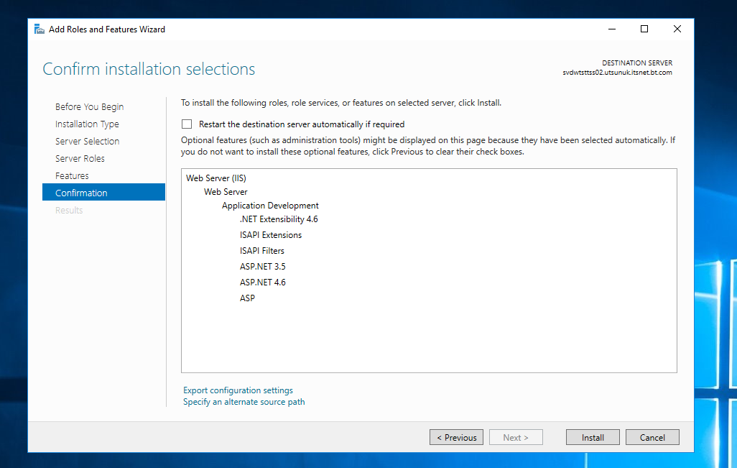This screenshot has height=468, width=737.
Task: Navigate to the Server Roles step
Action: click(x=80, y=158)
